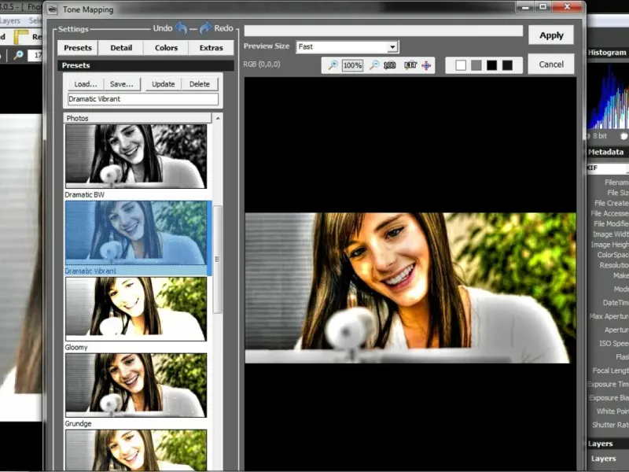Open the Preview Size dropdown

(x=392, y=47)
